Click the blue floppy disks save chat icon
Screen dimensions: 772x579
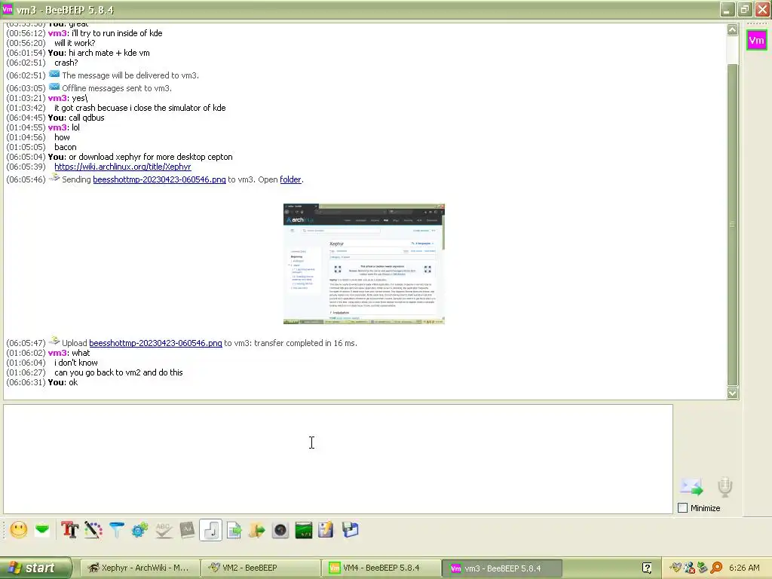pyautogui.click(x=350, y=530)
